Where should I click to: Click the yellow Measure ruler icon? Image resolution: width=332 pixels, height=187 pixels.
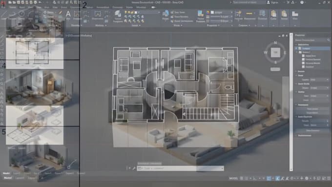249,14
